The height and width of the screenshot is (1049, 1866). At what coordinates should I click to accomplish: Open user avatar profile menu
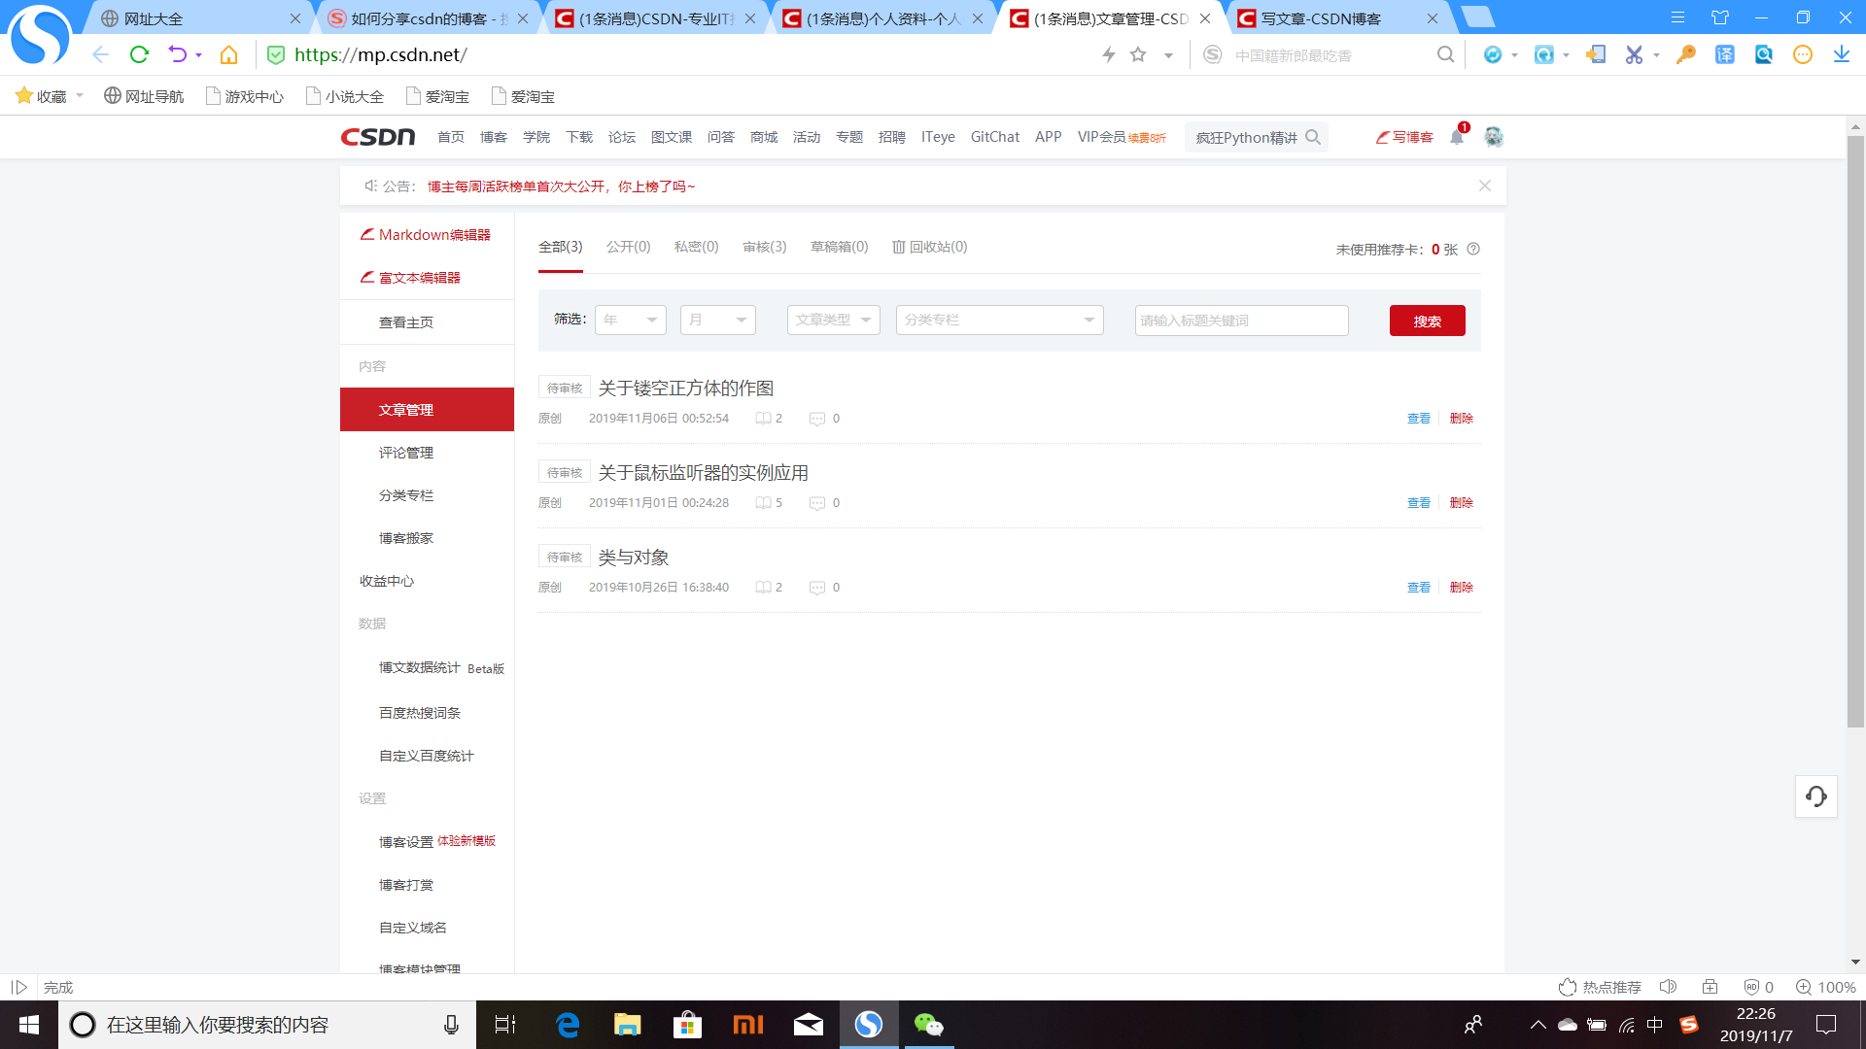pos(1494,137)
